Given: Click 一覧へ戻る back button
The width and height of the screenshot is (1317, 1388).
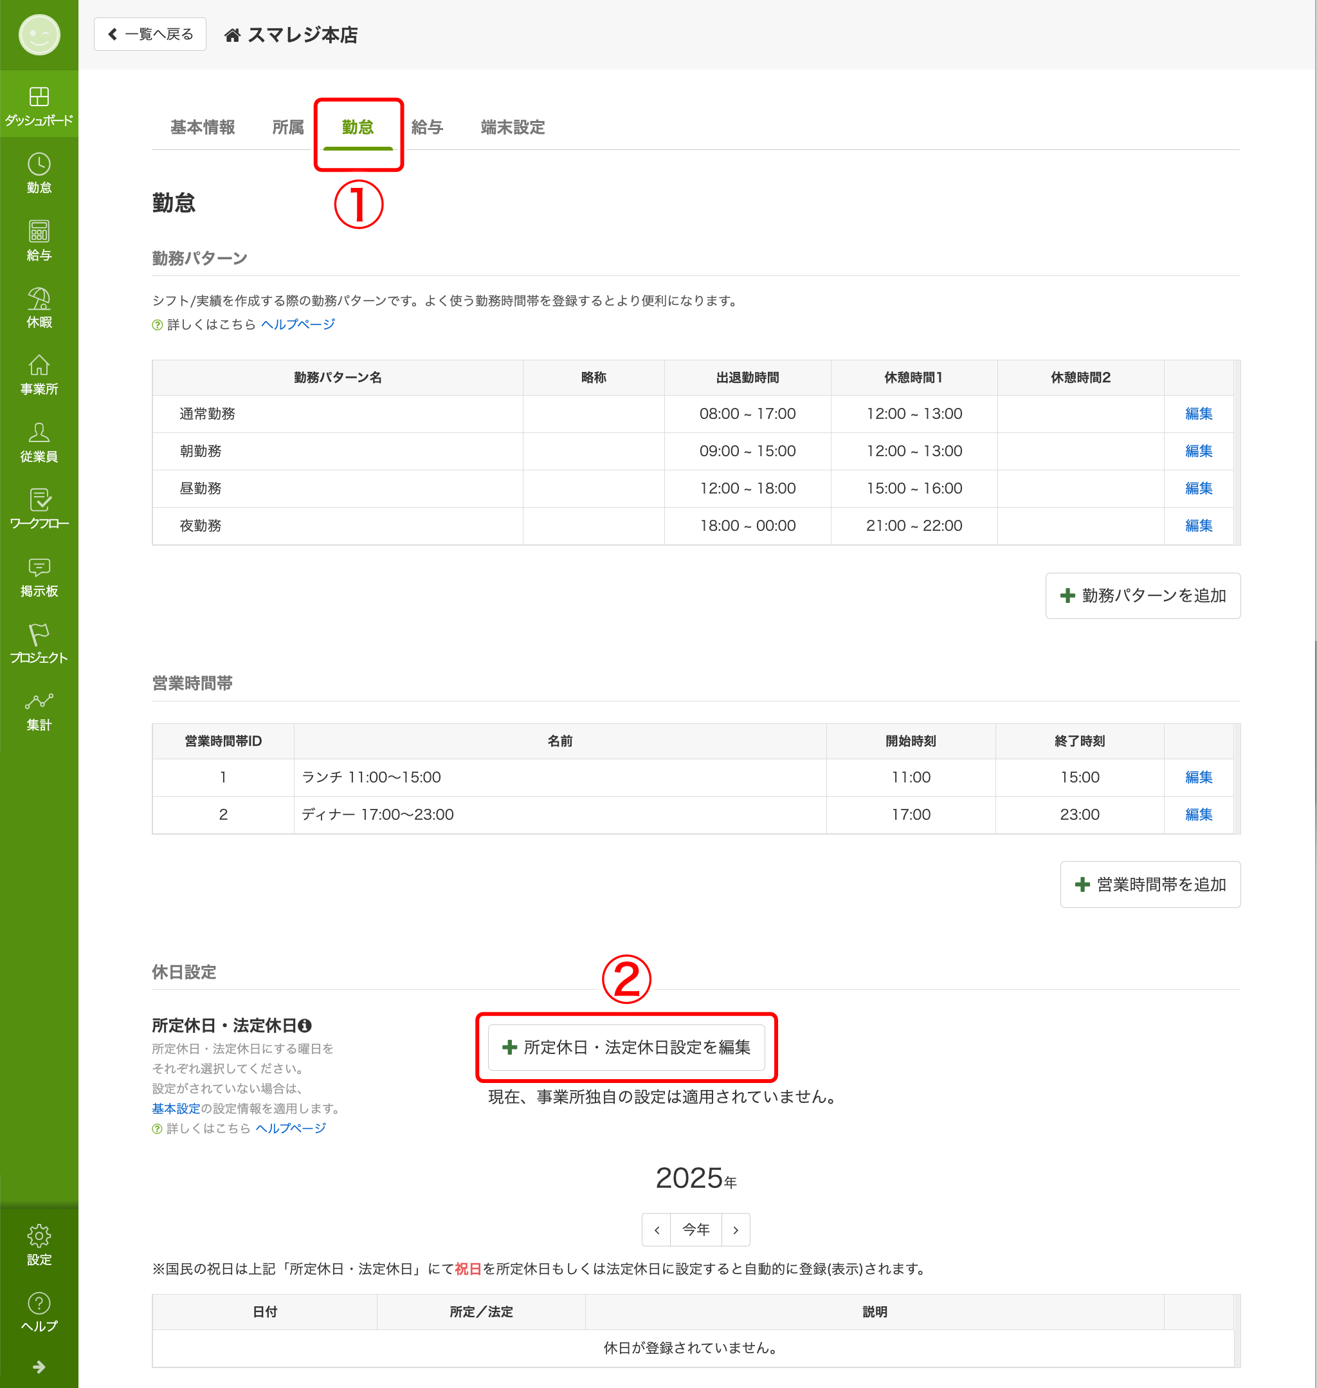Looking at the screenshot, I should click(150, 34).
